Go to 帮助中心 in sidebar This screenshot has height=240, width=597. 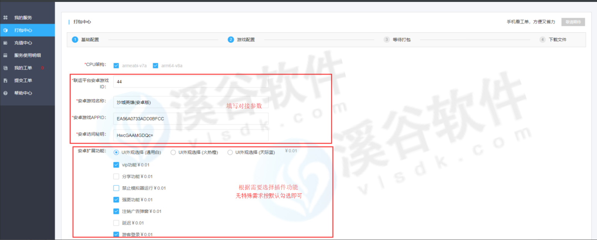pyautogui.click(x=23, y=93)
